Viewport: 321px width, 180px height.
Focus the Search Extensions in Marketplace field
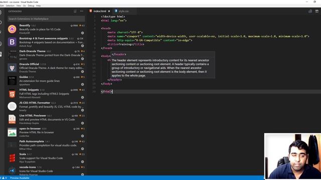[46, 19]
